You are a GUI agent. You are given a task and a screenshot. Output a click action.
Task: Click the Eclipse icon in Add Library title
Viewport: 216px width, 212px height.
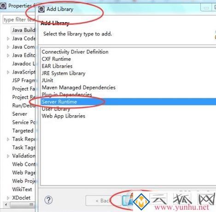(41, 9)
